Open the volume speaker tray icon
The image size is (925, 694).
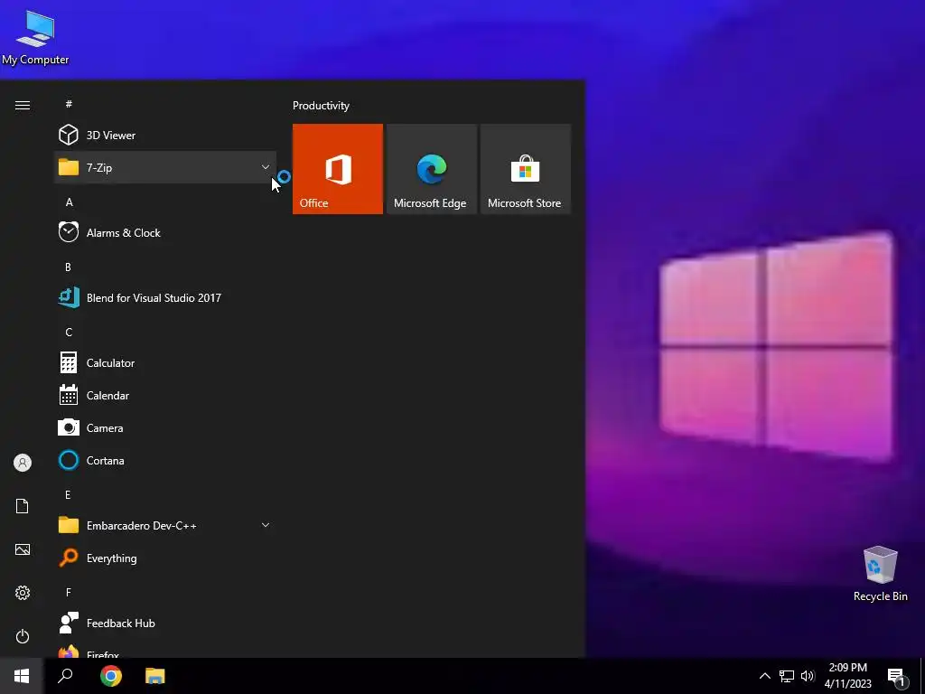pos(808,676)
